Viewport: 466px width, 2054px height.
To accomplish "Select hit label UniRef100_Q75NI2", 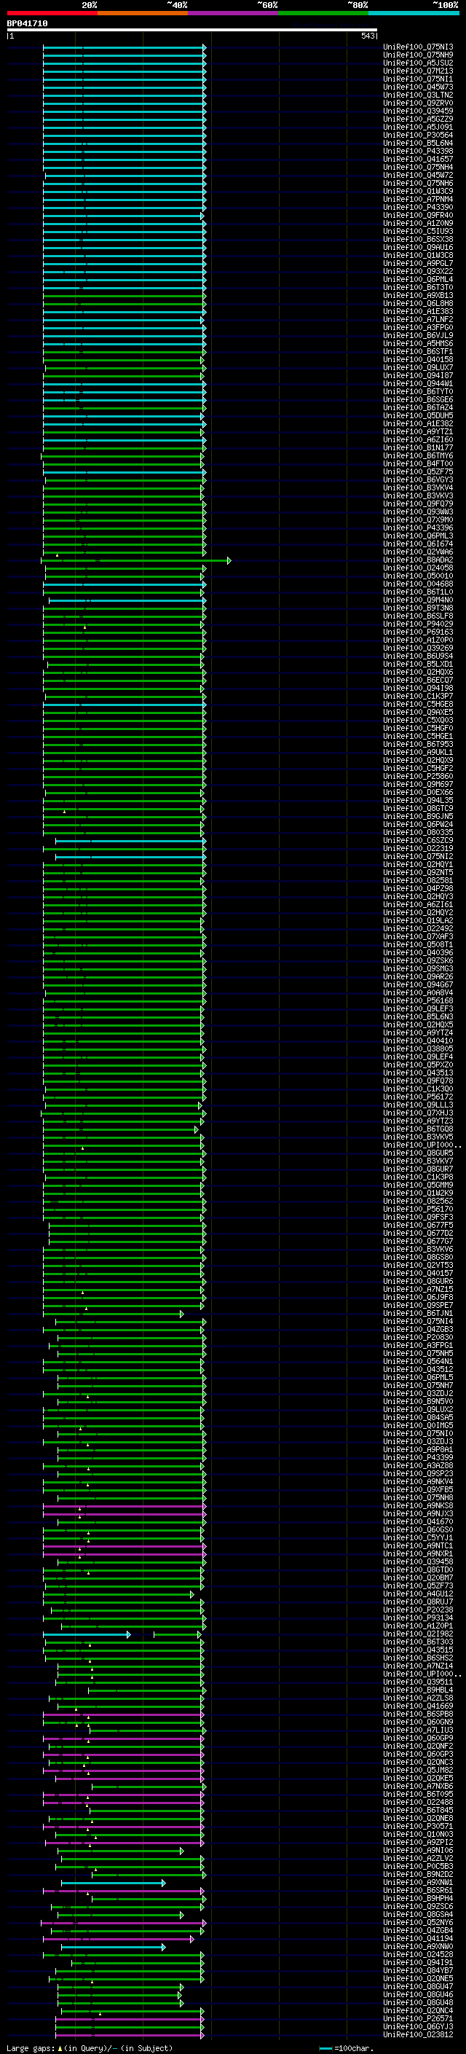I will pyautogui.click(x=417, y=856).
